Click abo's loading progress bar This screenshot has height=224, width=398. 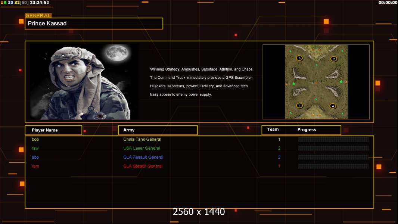(x=333, y=157)
